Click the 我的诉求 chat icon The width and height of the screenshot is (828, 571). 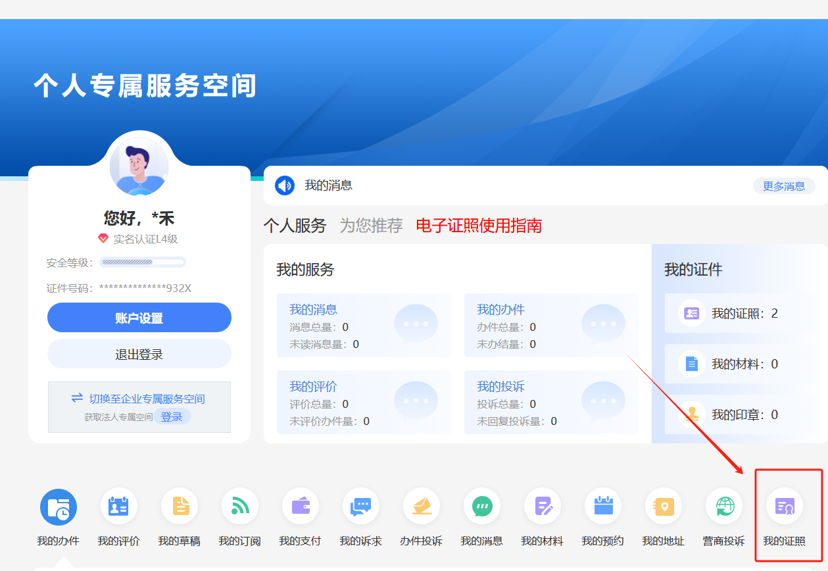coord(361,507)
